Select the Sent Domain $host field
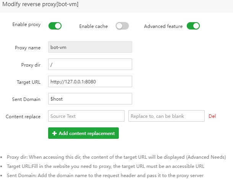Screen dimensions: 233x179 tap(90, 99)
